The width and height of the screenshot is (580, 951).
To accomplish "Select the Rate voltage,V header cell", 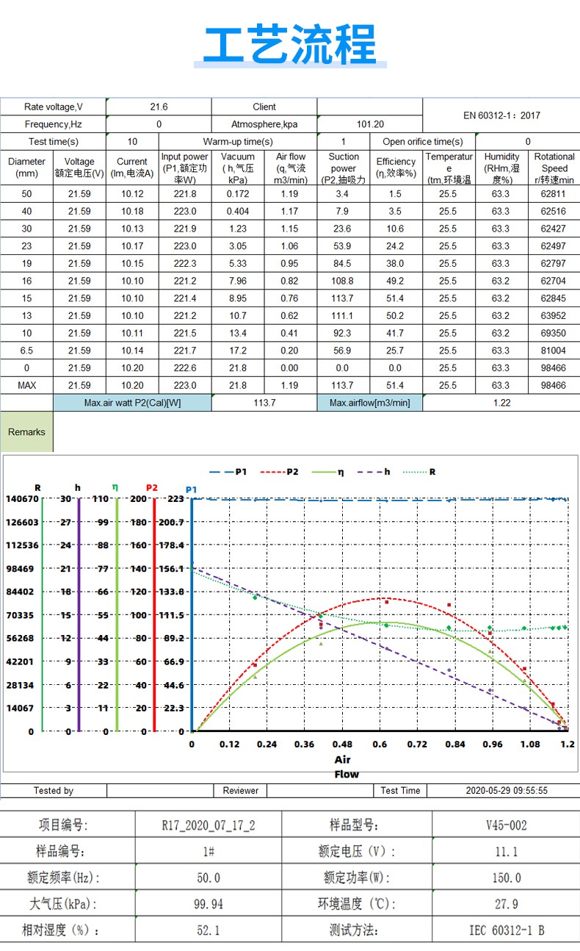I will (54, 107).
